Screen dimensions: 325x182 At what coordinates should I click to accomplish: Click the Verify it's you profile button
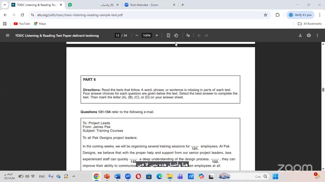pos(300,15)
